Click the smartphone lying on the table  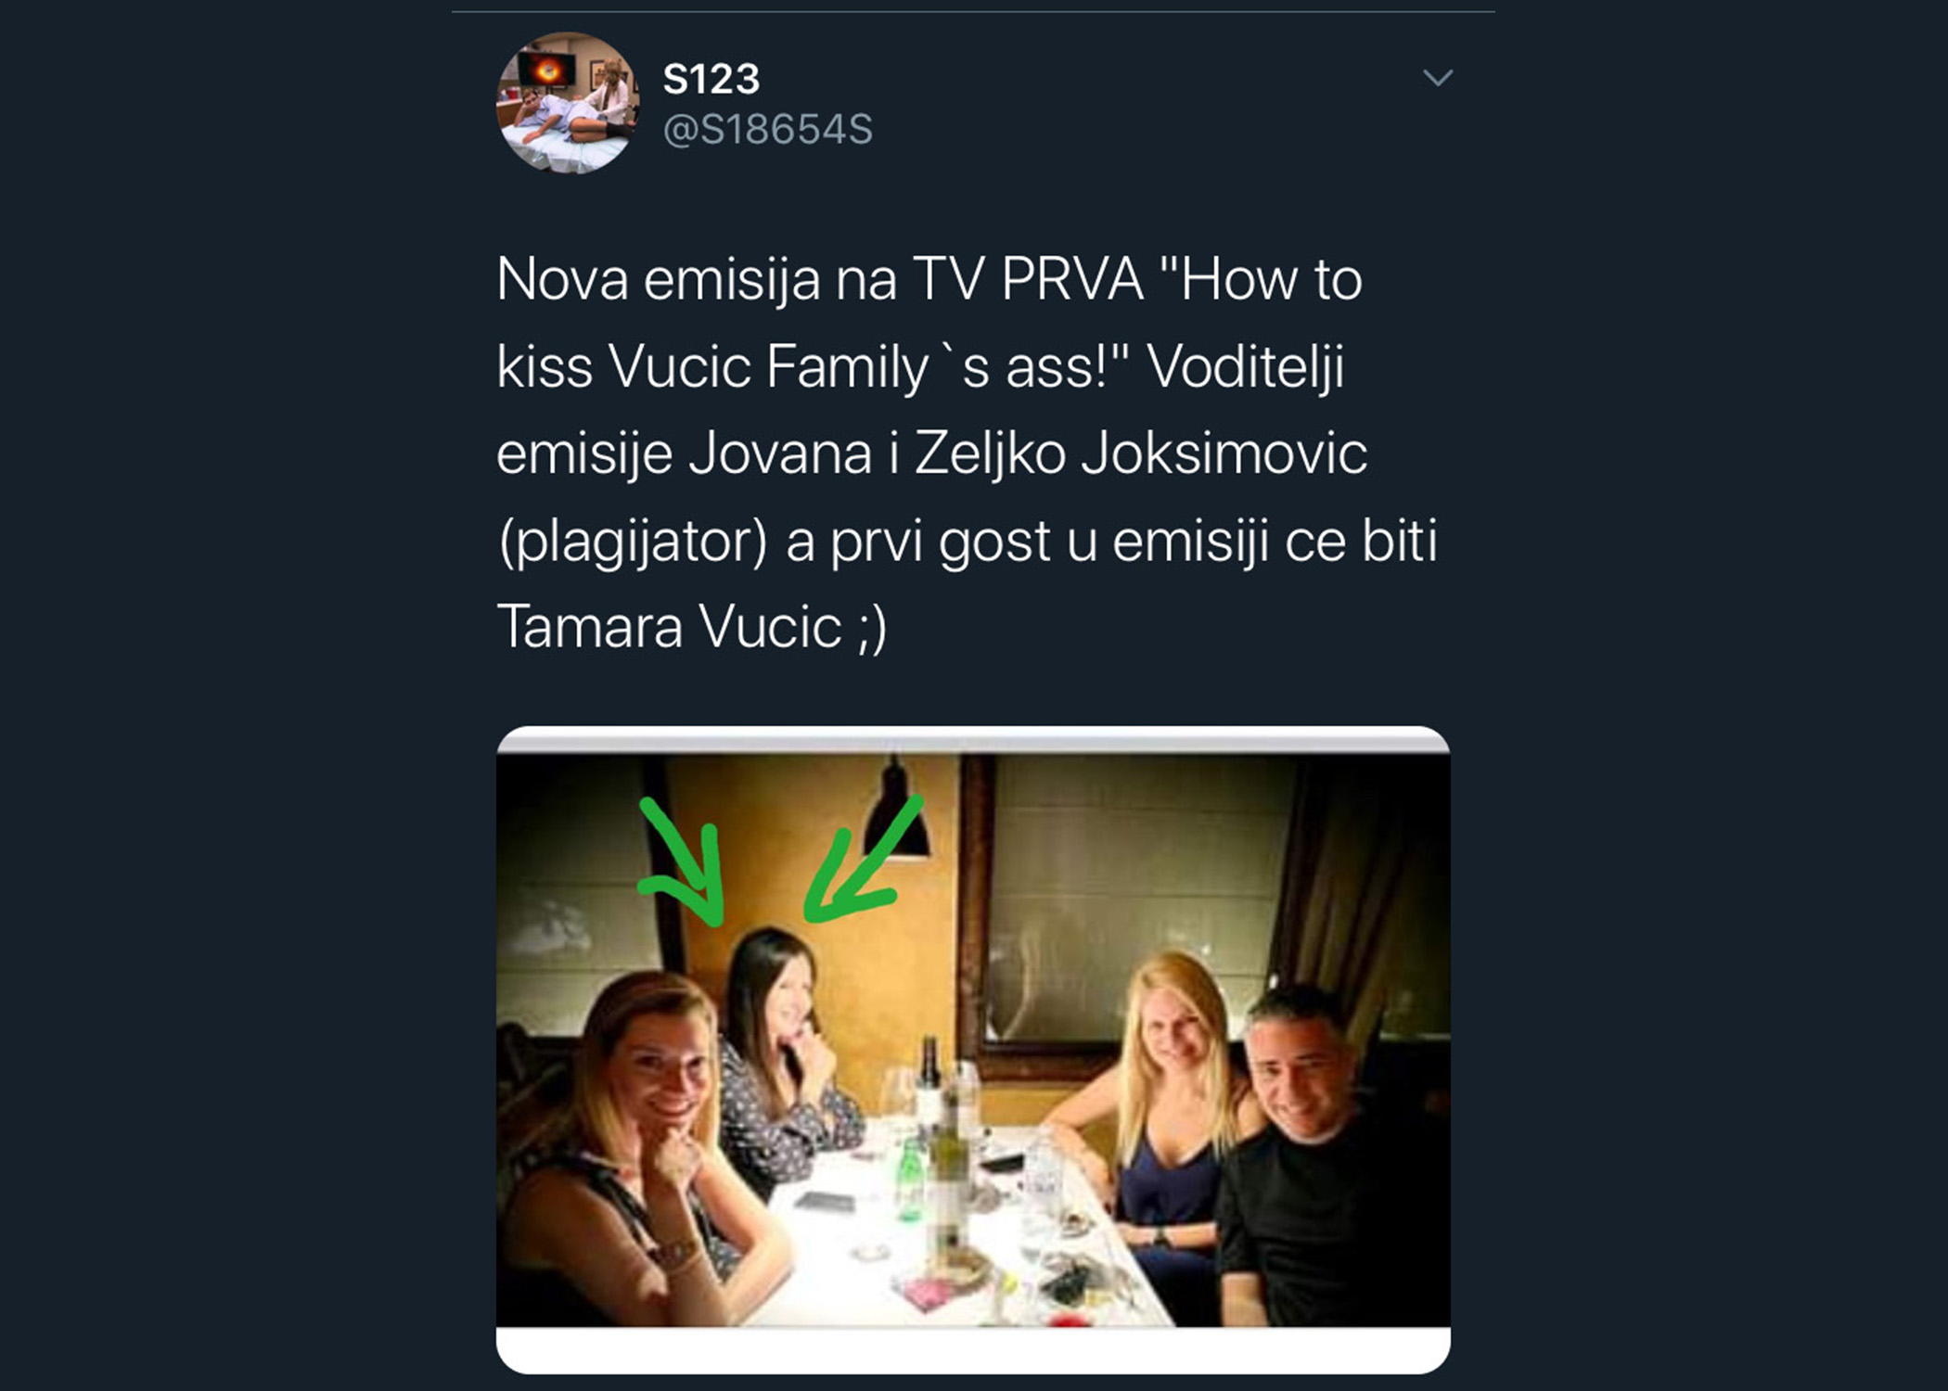pos(825,1202)
